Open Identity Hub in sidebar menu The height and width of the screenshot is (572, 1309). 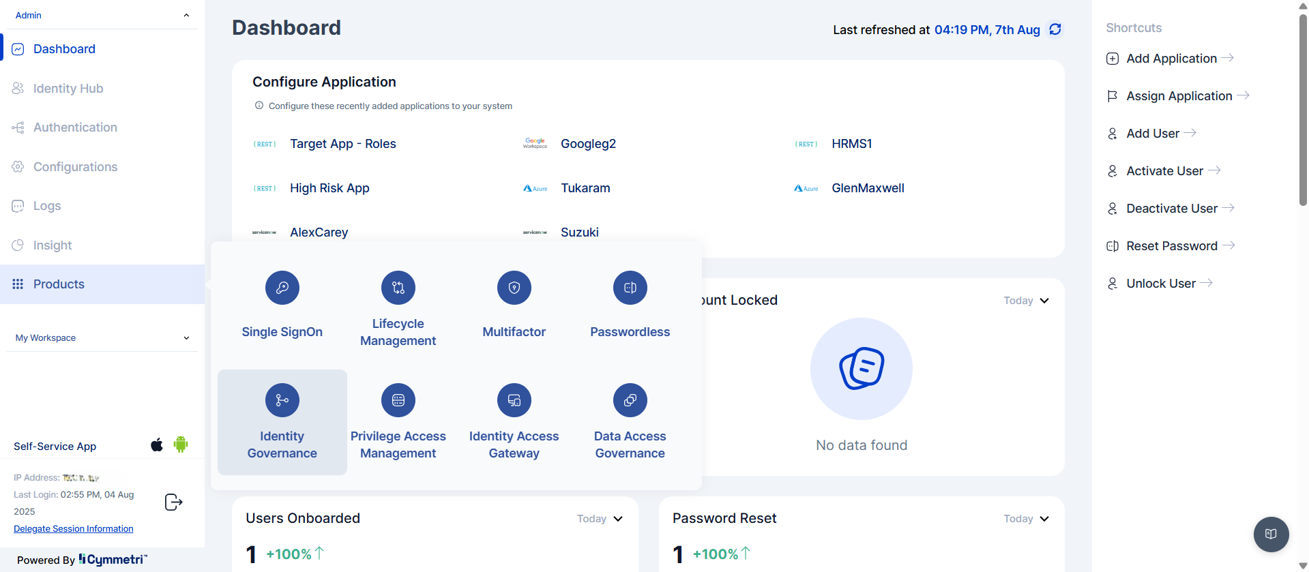click(x=68, y=89)
